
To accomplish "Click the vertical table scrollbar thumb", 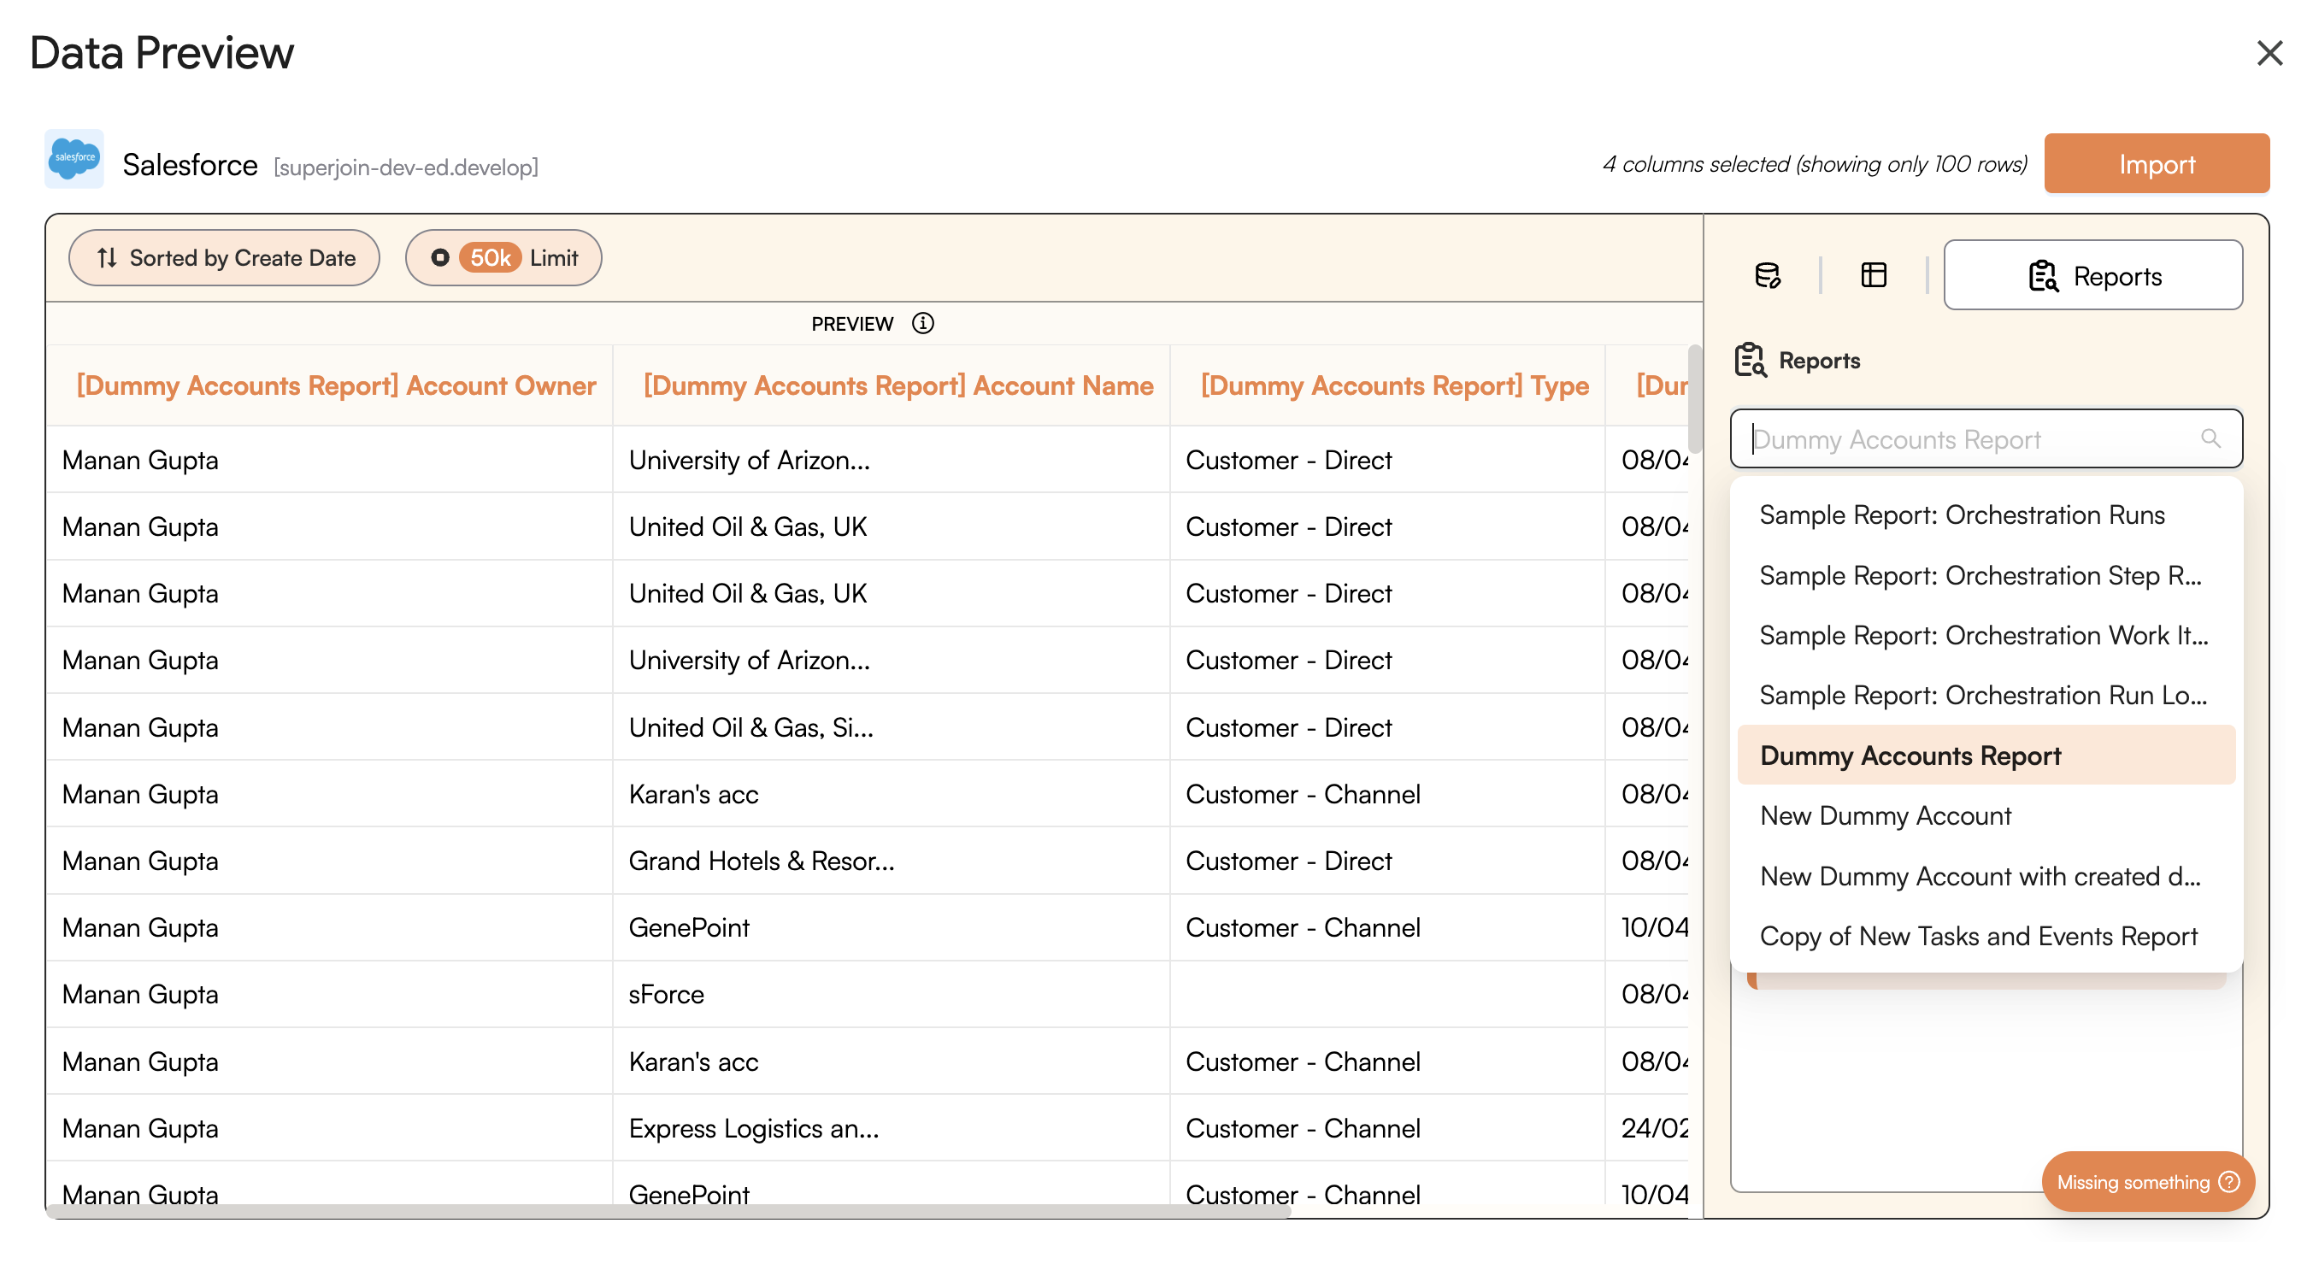I will point(1693,399).
